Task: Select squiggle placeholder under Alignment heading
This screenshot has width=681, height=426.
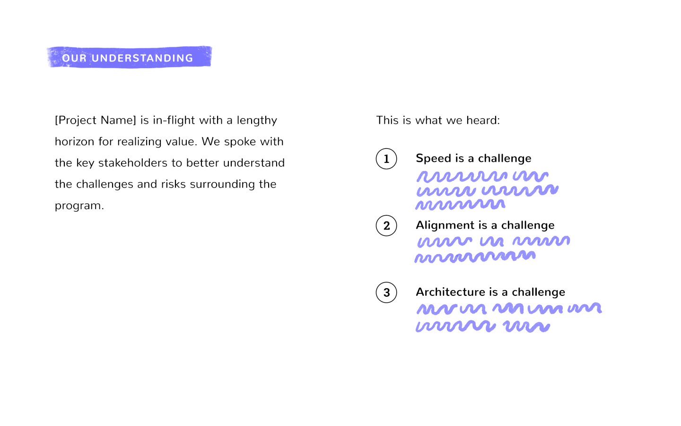Action: click(x=492, y=249)
